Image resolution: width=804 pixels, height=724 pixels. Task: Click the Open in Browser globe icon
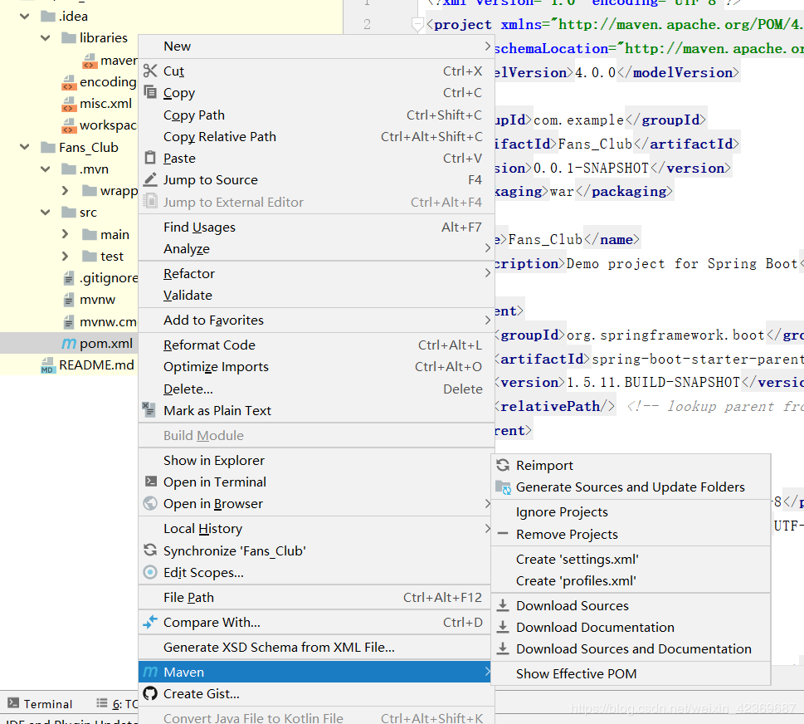click(150, 503)
